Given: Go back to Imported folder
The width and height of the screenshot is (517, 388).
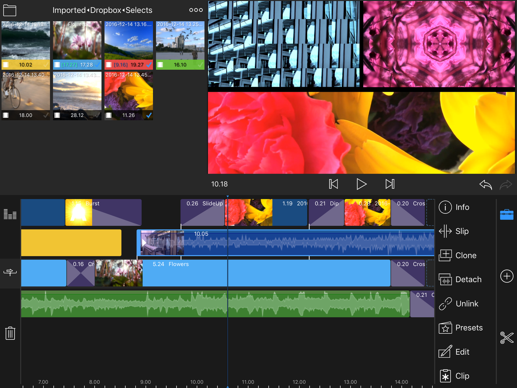Looking at the screenshot, I should (x=69, y=10).
